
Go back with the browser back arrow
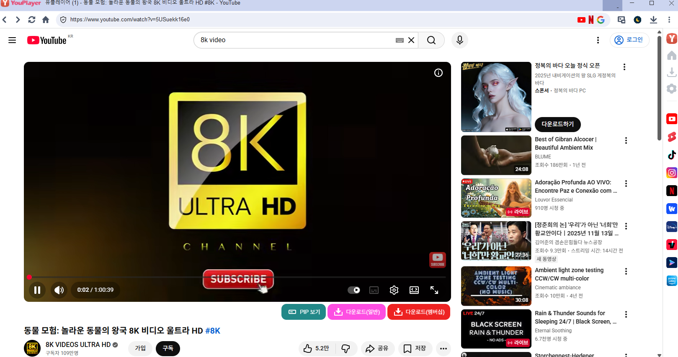coord(5,20)
